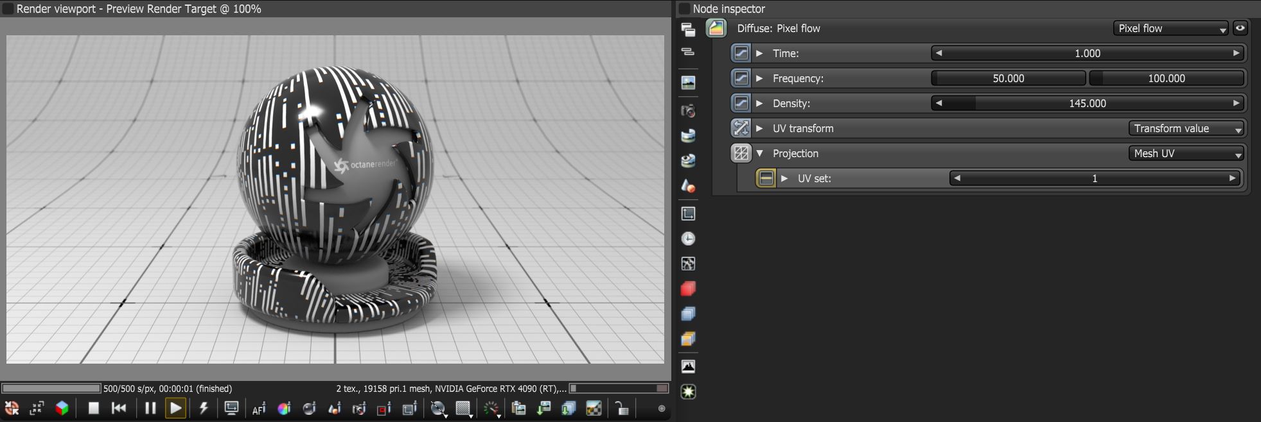The height and width of the screenshot is (422, 1261).
Task: Restart the render from the beginning
Action: [x=119, y=408]
